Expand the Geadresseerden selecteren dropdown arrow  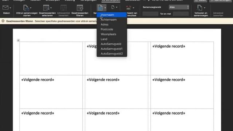tap(51, 8)
